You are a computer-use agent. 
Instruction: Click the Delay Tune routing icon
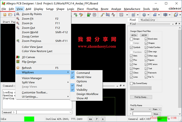point(113,15)
